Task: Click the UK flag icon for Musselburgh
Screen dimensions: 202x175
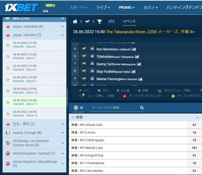Action: [8, 164]
